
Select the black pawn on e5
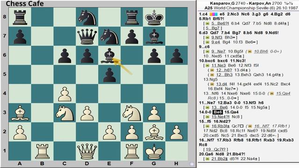(x=109, y=75)
